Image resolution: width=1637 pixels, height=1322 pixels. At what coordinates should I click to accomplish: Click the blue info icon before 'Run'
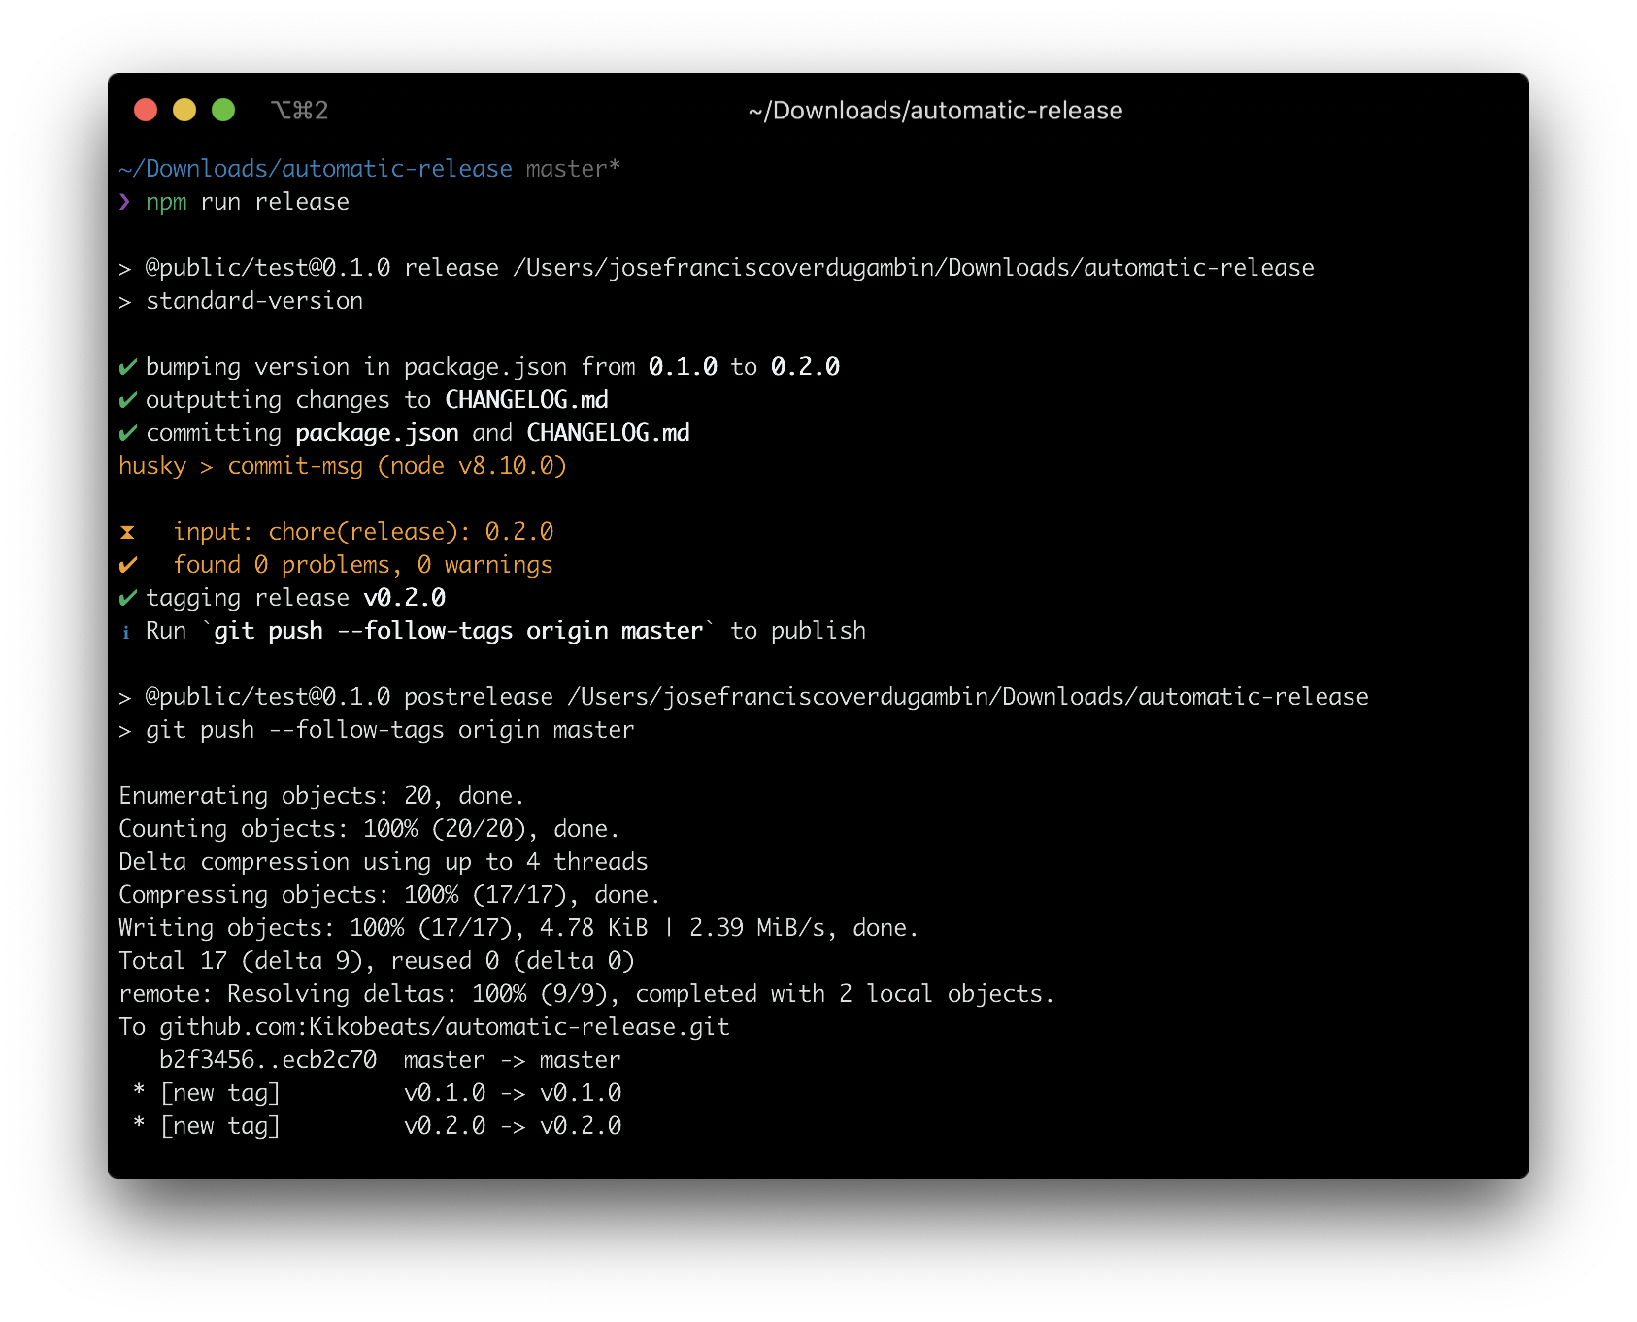point(125,632)
